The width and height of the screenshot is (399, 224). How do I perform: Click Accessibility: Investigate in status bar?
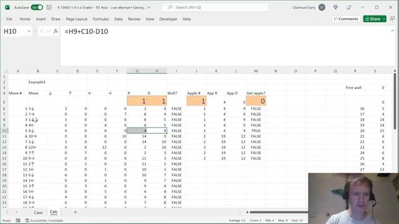pos(44,220)
